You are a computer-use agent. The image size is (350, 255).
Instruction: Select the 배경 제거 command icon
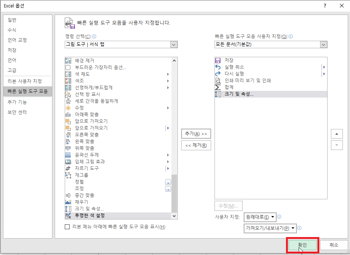(68, 61)
